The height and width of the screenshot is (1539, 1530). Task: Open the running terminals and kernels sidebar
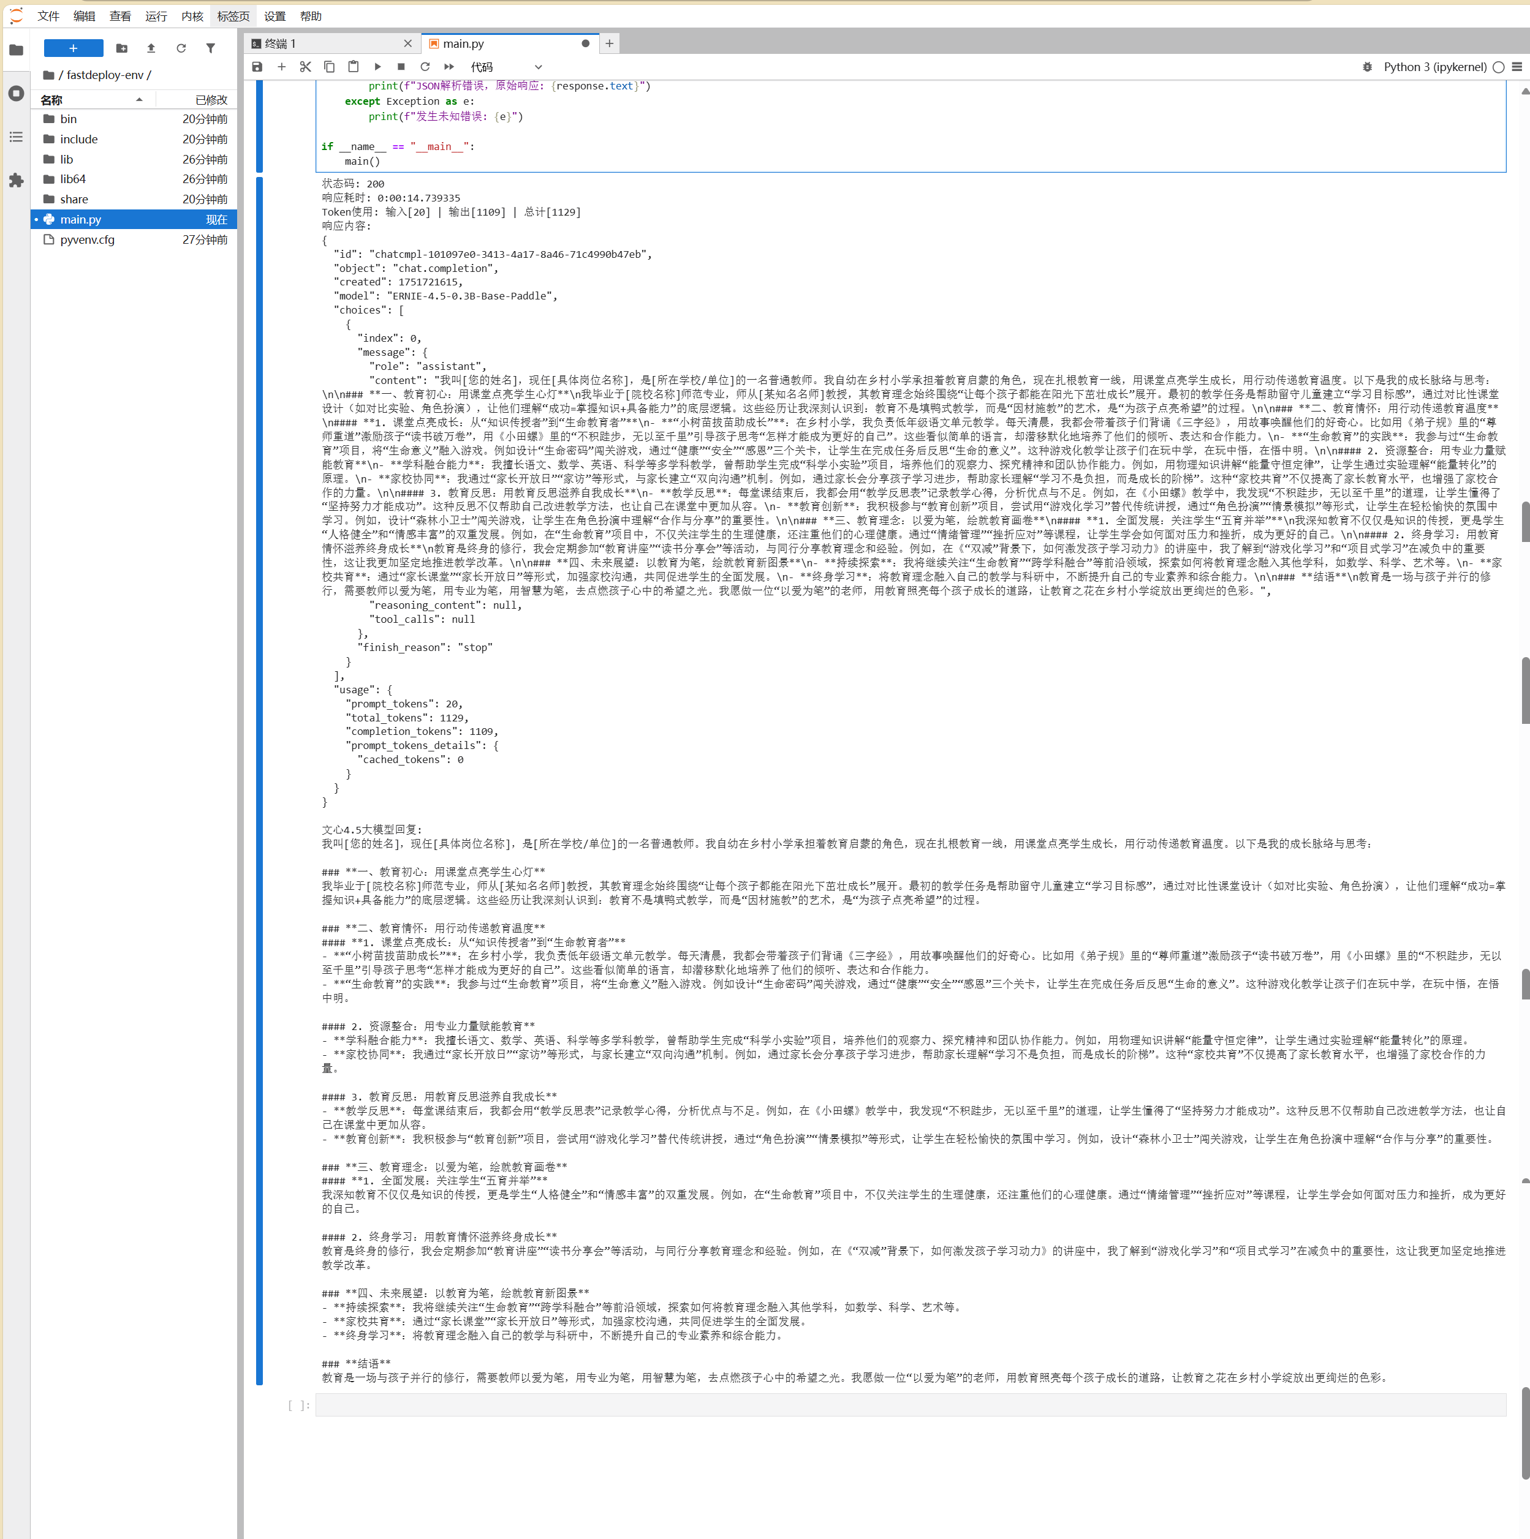tap(16, 93)
